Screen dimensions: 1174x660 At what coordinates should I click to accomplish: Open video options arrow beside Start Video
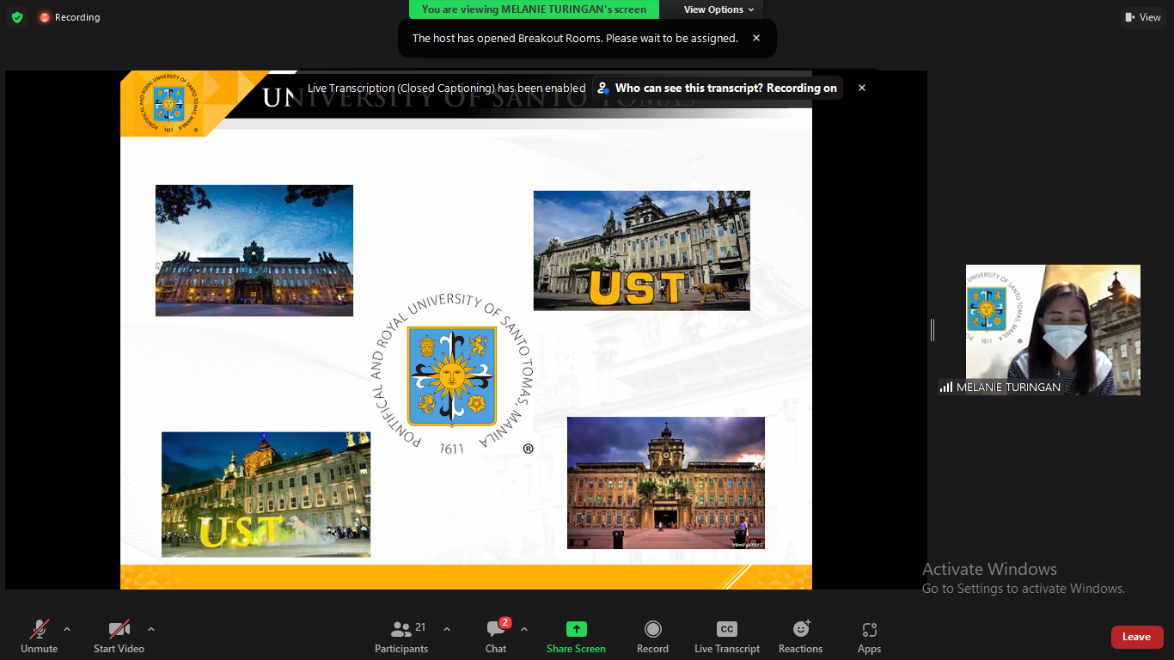[x=151, y=629]
